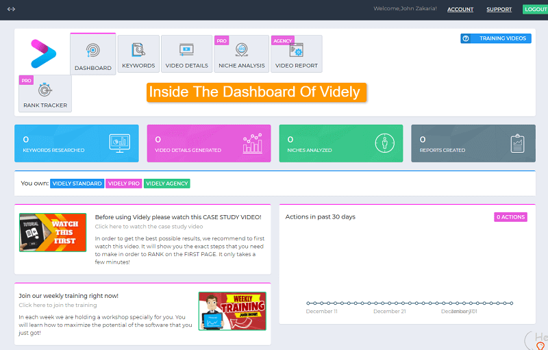Switch to the Keywords tab
548x350 pixels.
pyautogui.click(x=138, y=54)
